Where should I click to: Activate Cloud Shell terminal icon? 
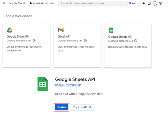[x=149, y=3]
